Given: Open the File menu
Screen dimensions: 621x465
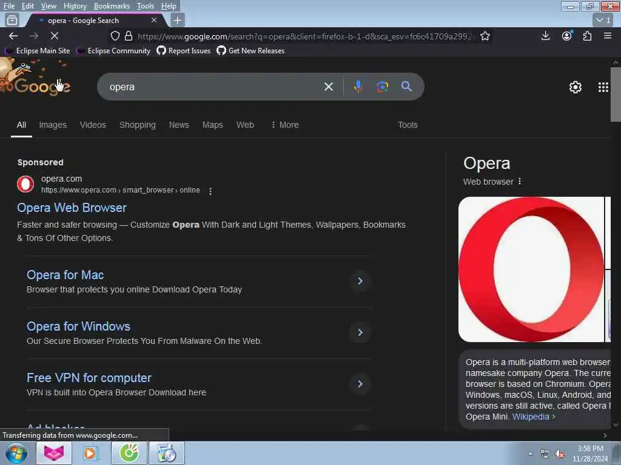Looking at the screenshot, I should [x=8, y=6].
